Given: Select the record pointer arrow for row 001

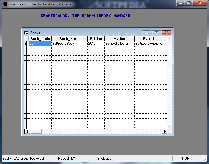Looking at the screenshot, I should point(25,44).
